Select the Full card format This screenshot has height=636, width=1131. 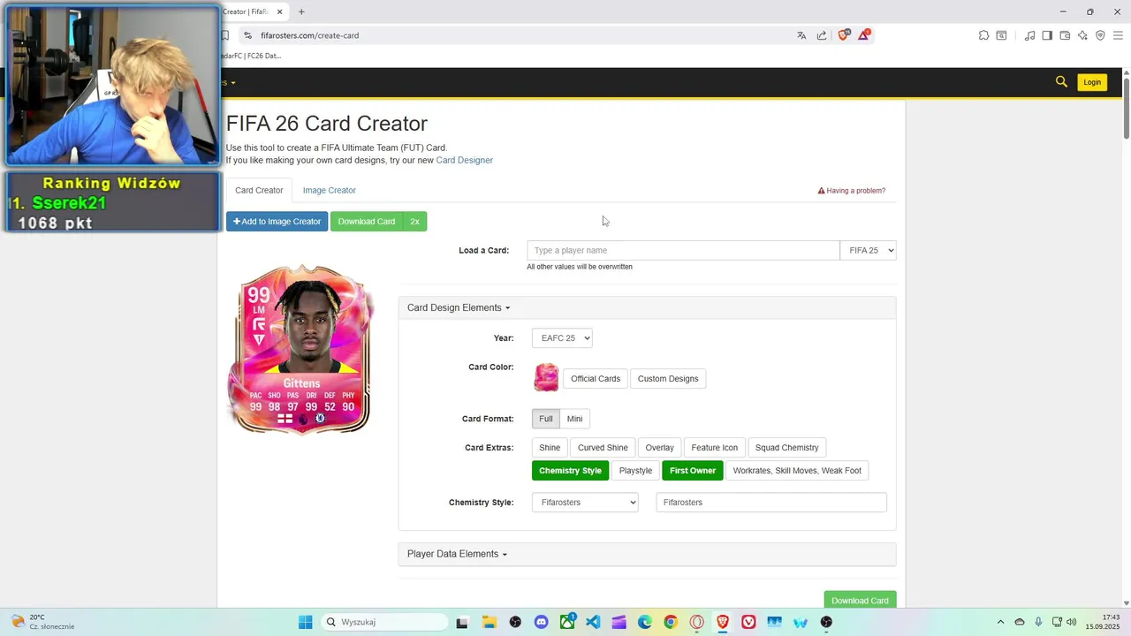545,419
